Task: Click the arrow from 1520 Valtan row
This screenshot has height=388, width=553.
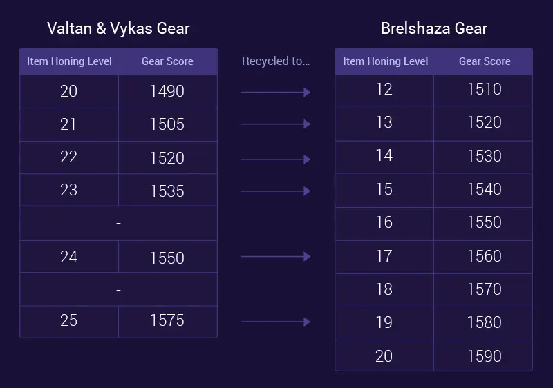Action: pos(275,159)
